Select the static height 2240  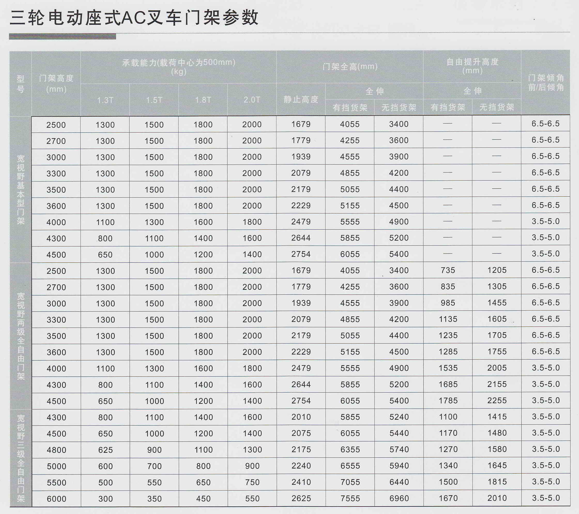click(x=301, y=466)
